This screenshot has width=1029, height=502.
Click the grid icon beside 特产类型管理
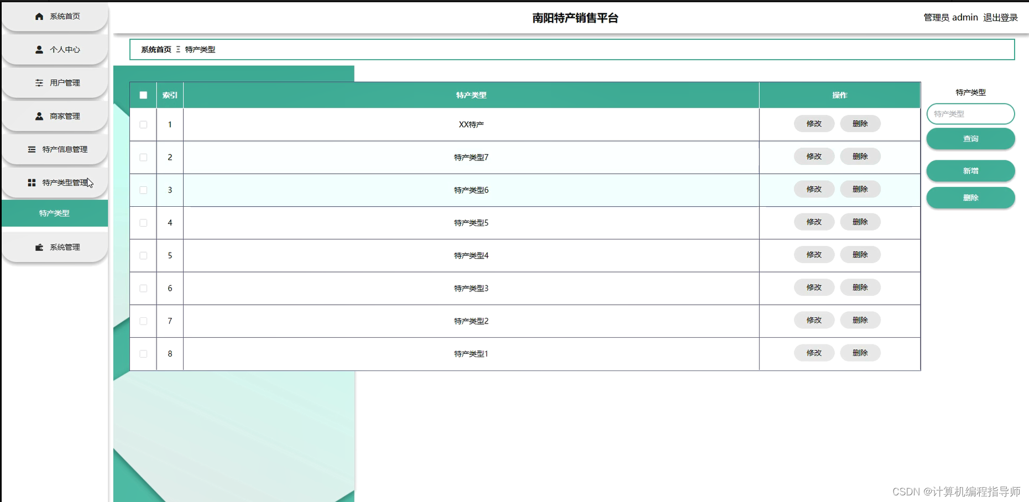point(32,182)
